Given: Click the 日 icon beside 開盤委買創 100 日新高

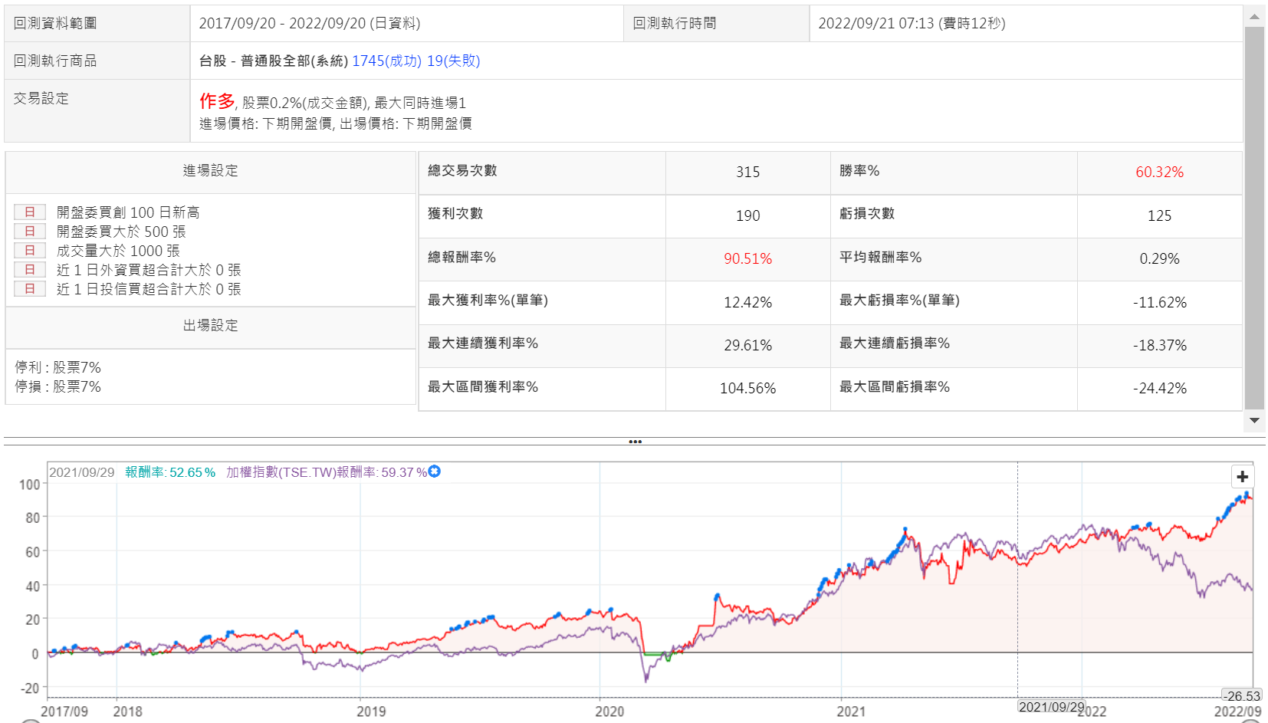Looking at the screenshot, I should (30, 212).
